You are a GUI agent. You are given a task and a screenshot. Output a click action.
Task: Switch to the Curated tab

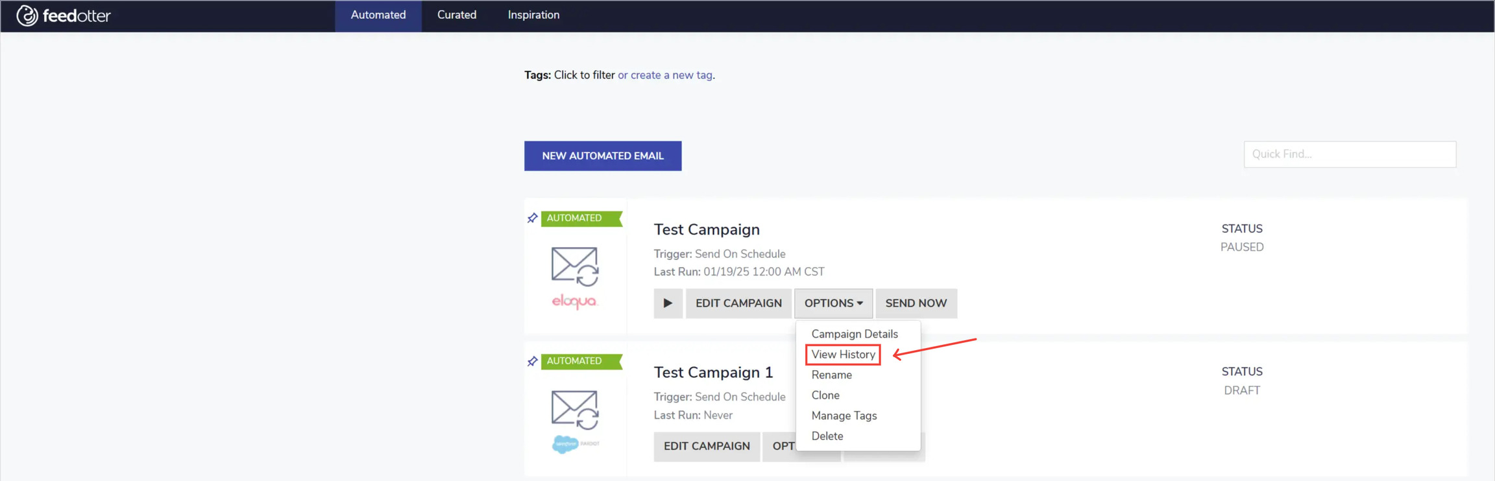[x=456, y=15]
